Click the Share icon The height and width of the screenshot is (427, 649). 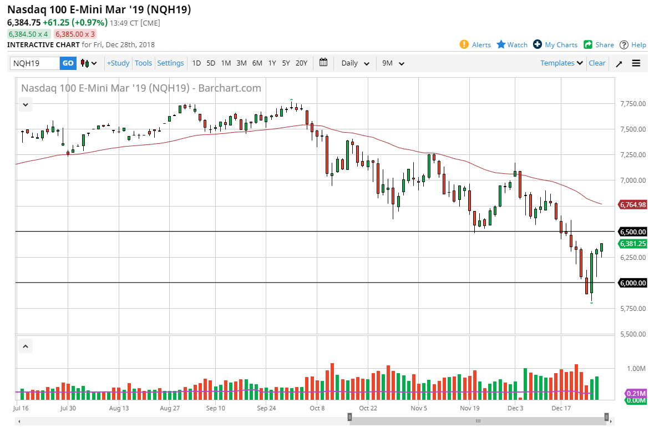587,45
